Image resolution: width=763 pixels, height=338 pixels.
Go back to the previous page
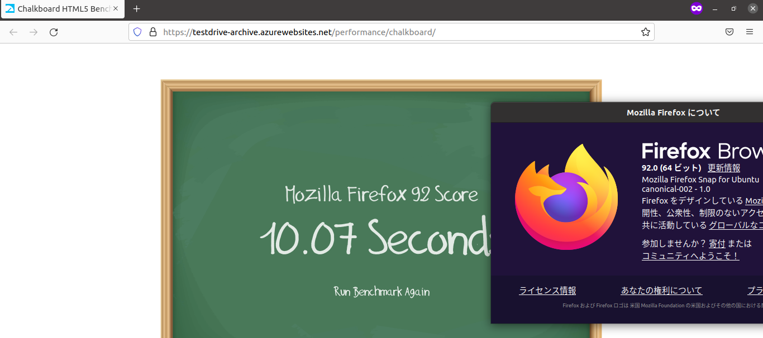point(13,32)
